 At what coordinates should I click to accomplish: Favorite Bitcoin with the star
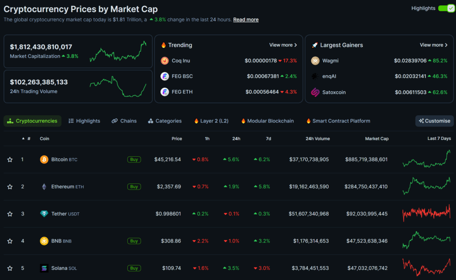coord(10,160)
